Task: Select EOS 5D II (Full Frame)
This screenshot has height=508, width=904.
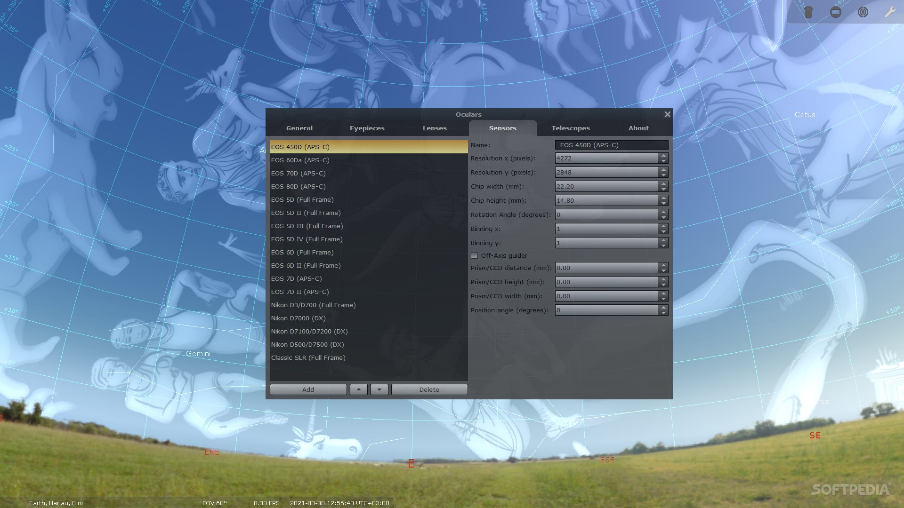Action: click(x=369, y=213)
